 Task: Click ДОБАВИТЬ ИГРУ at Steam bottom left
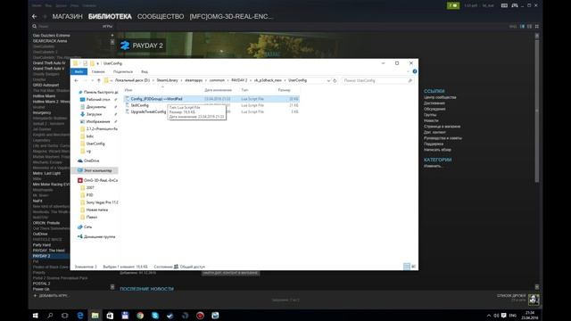50,295
